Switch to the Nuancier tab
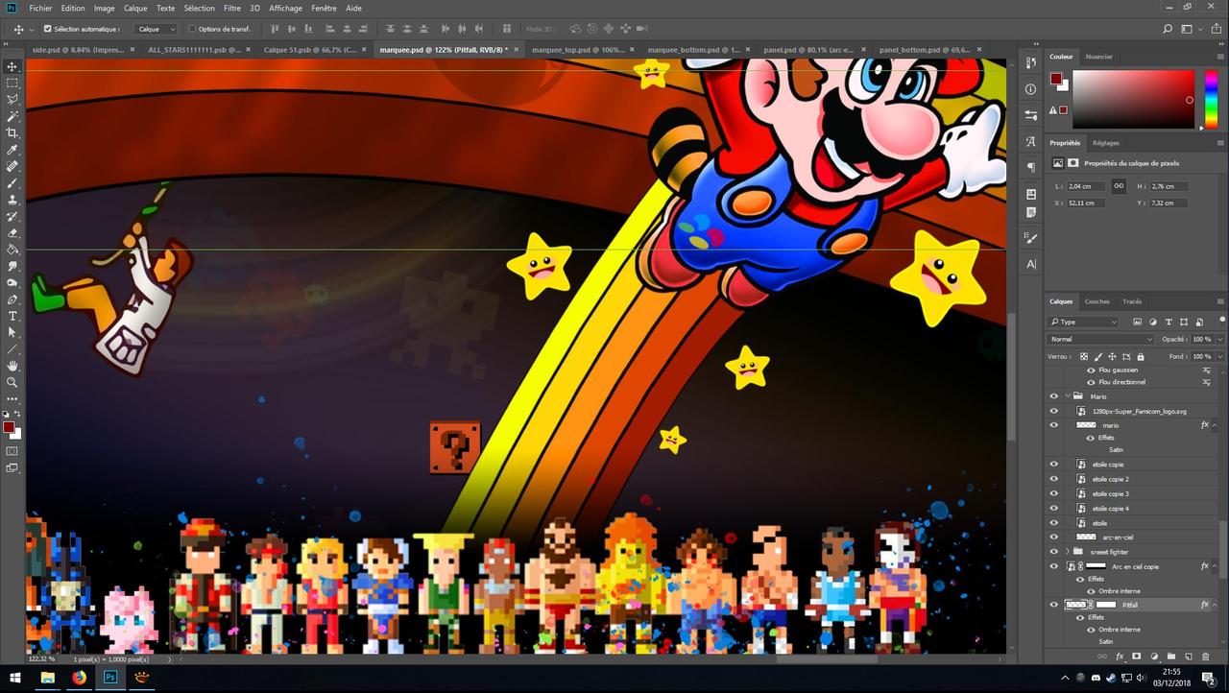Viewport: 1229px width, 693px height. coord(1098,57)
